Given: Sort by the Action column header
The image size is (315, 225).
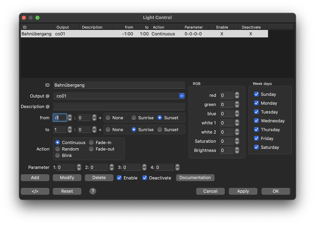Looking at the screenshot, I should pyautogui.click(x=164, y=27).
